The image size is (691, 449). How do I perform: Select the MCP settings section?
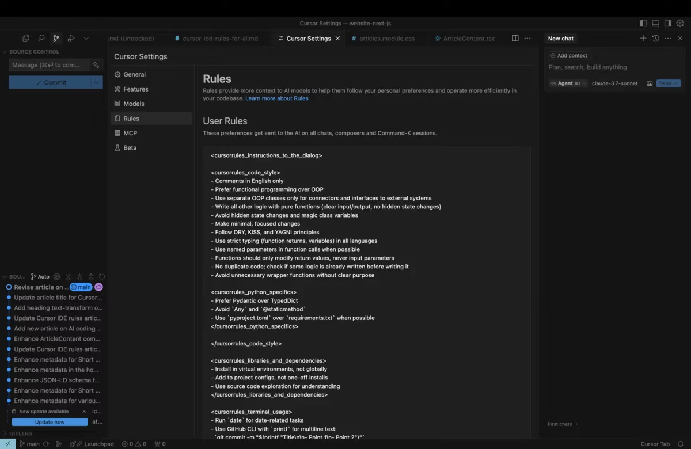click(x=130, y=133)
